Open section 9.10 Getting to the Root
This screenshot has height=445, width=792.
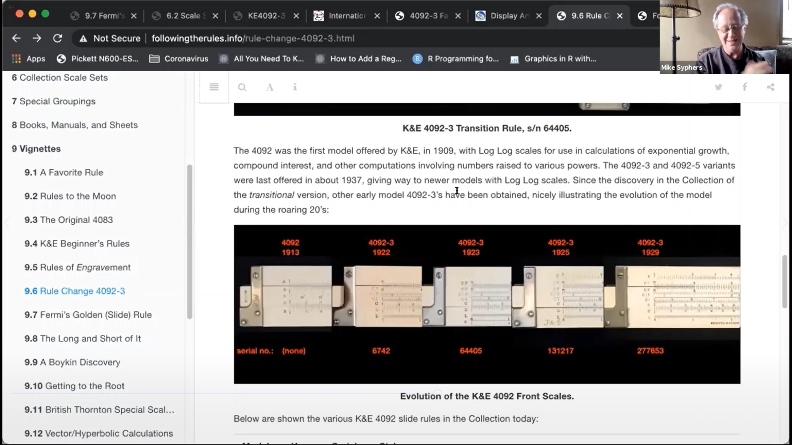74,386
